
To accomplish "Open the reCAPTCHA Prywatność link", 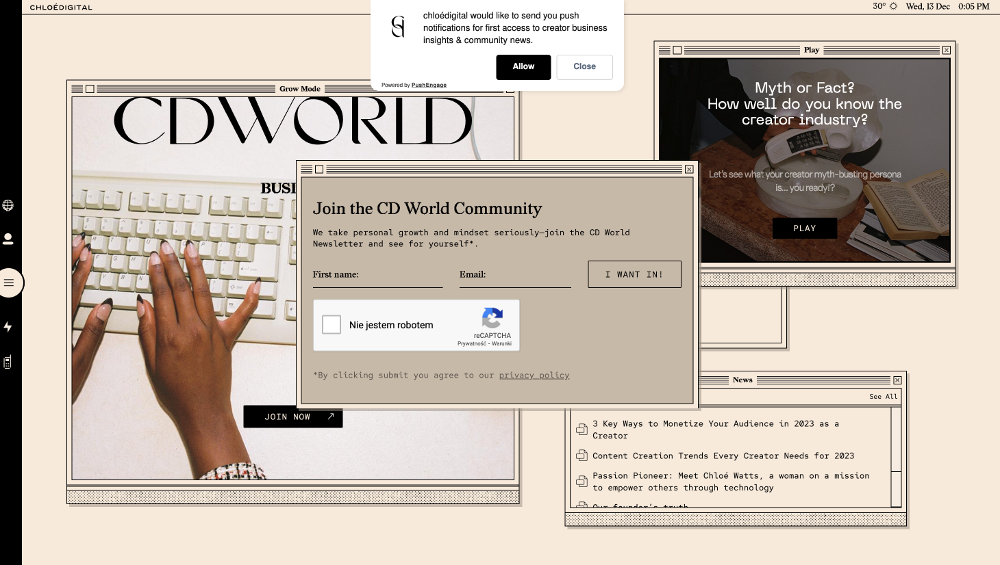I will click(472, 343).
